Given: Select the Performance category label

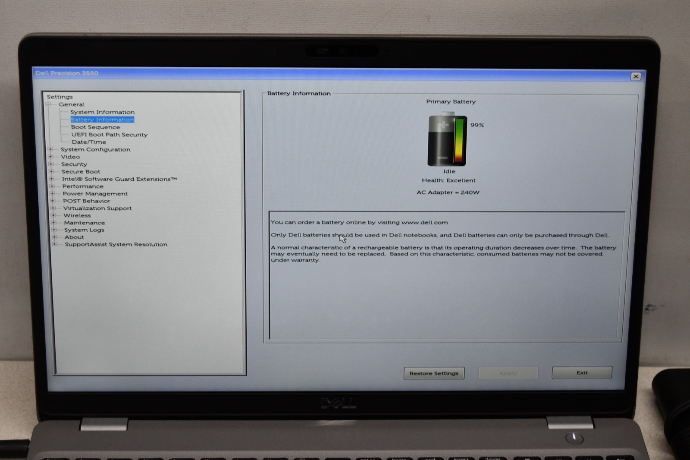Looking at the screenshot, I should pos(83,186).
